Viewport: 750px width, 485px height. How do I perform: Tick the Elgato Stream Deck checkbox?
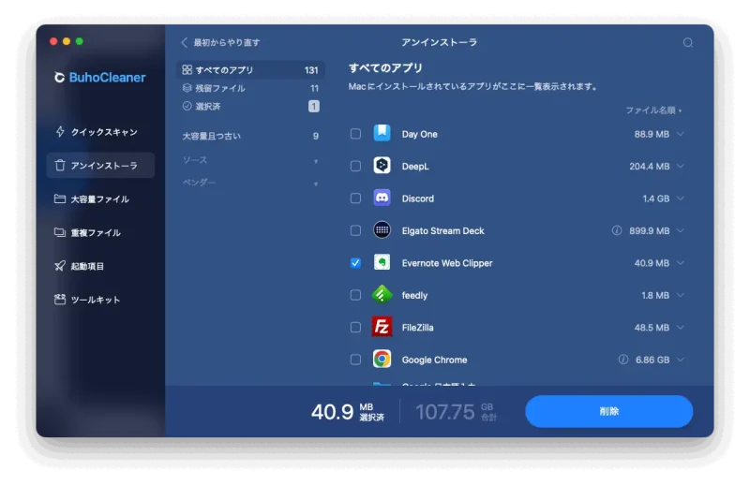pyautogui.click(x=355, y=230)
